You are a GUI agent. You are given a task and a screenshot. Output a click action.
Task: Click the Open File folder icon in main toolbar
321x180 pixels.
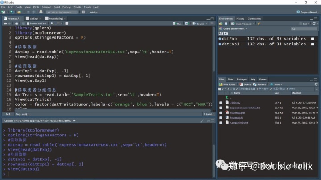pos(19,12)
